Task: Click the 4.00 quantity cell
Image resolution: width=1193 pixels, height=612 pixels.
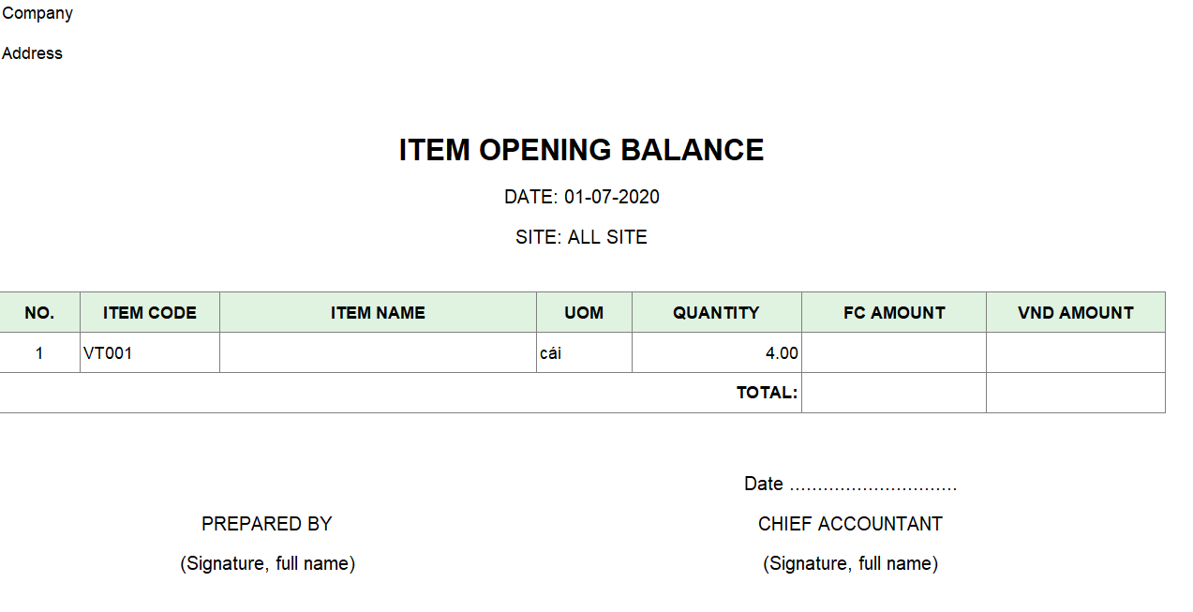Action: coord(782,353)
